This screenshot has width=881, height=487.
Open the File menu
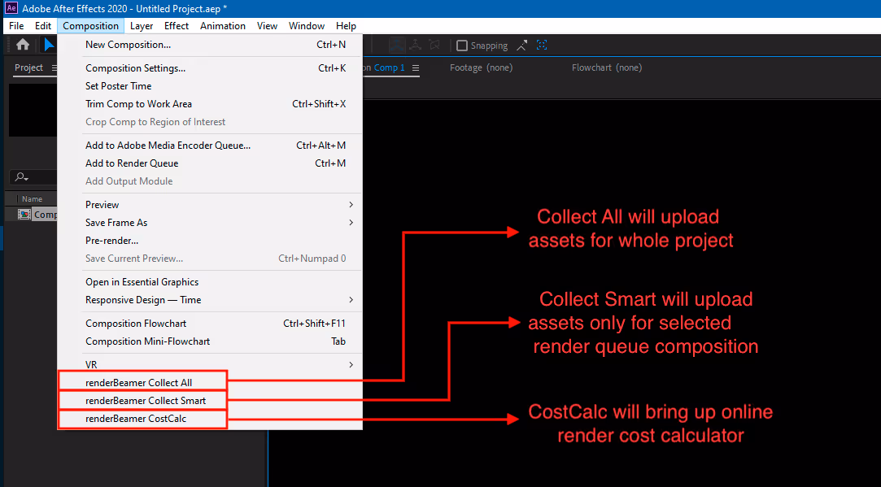point(16,26)
